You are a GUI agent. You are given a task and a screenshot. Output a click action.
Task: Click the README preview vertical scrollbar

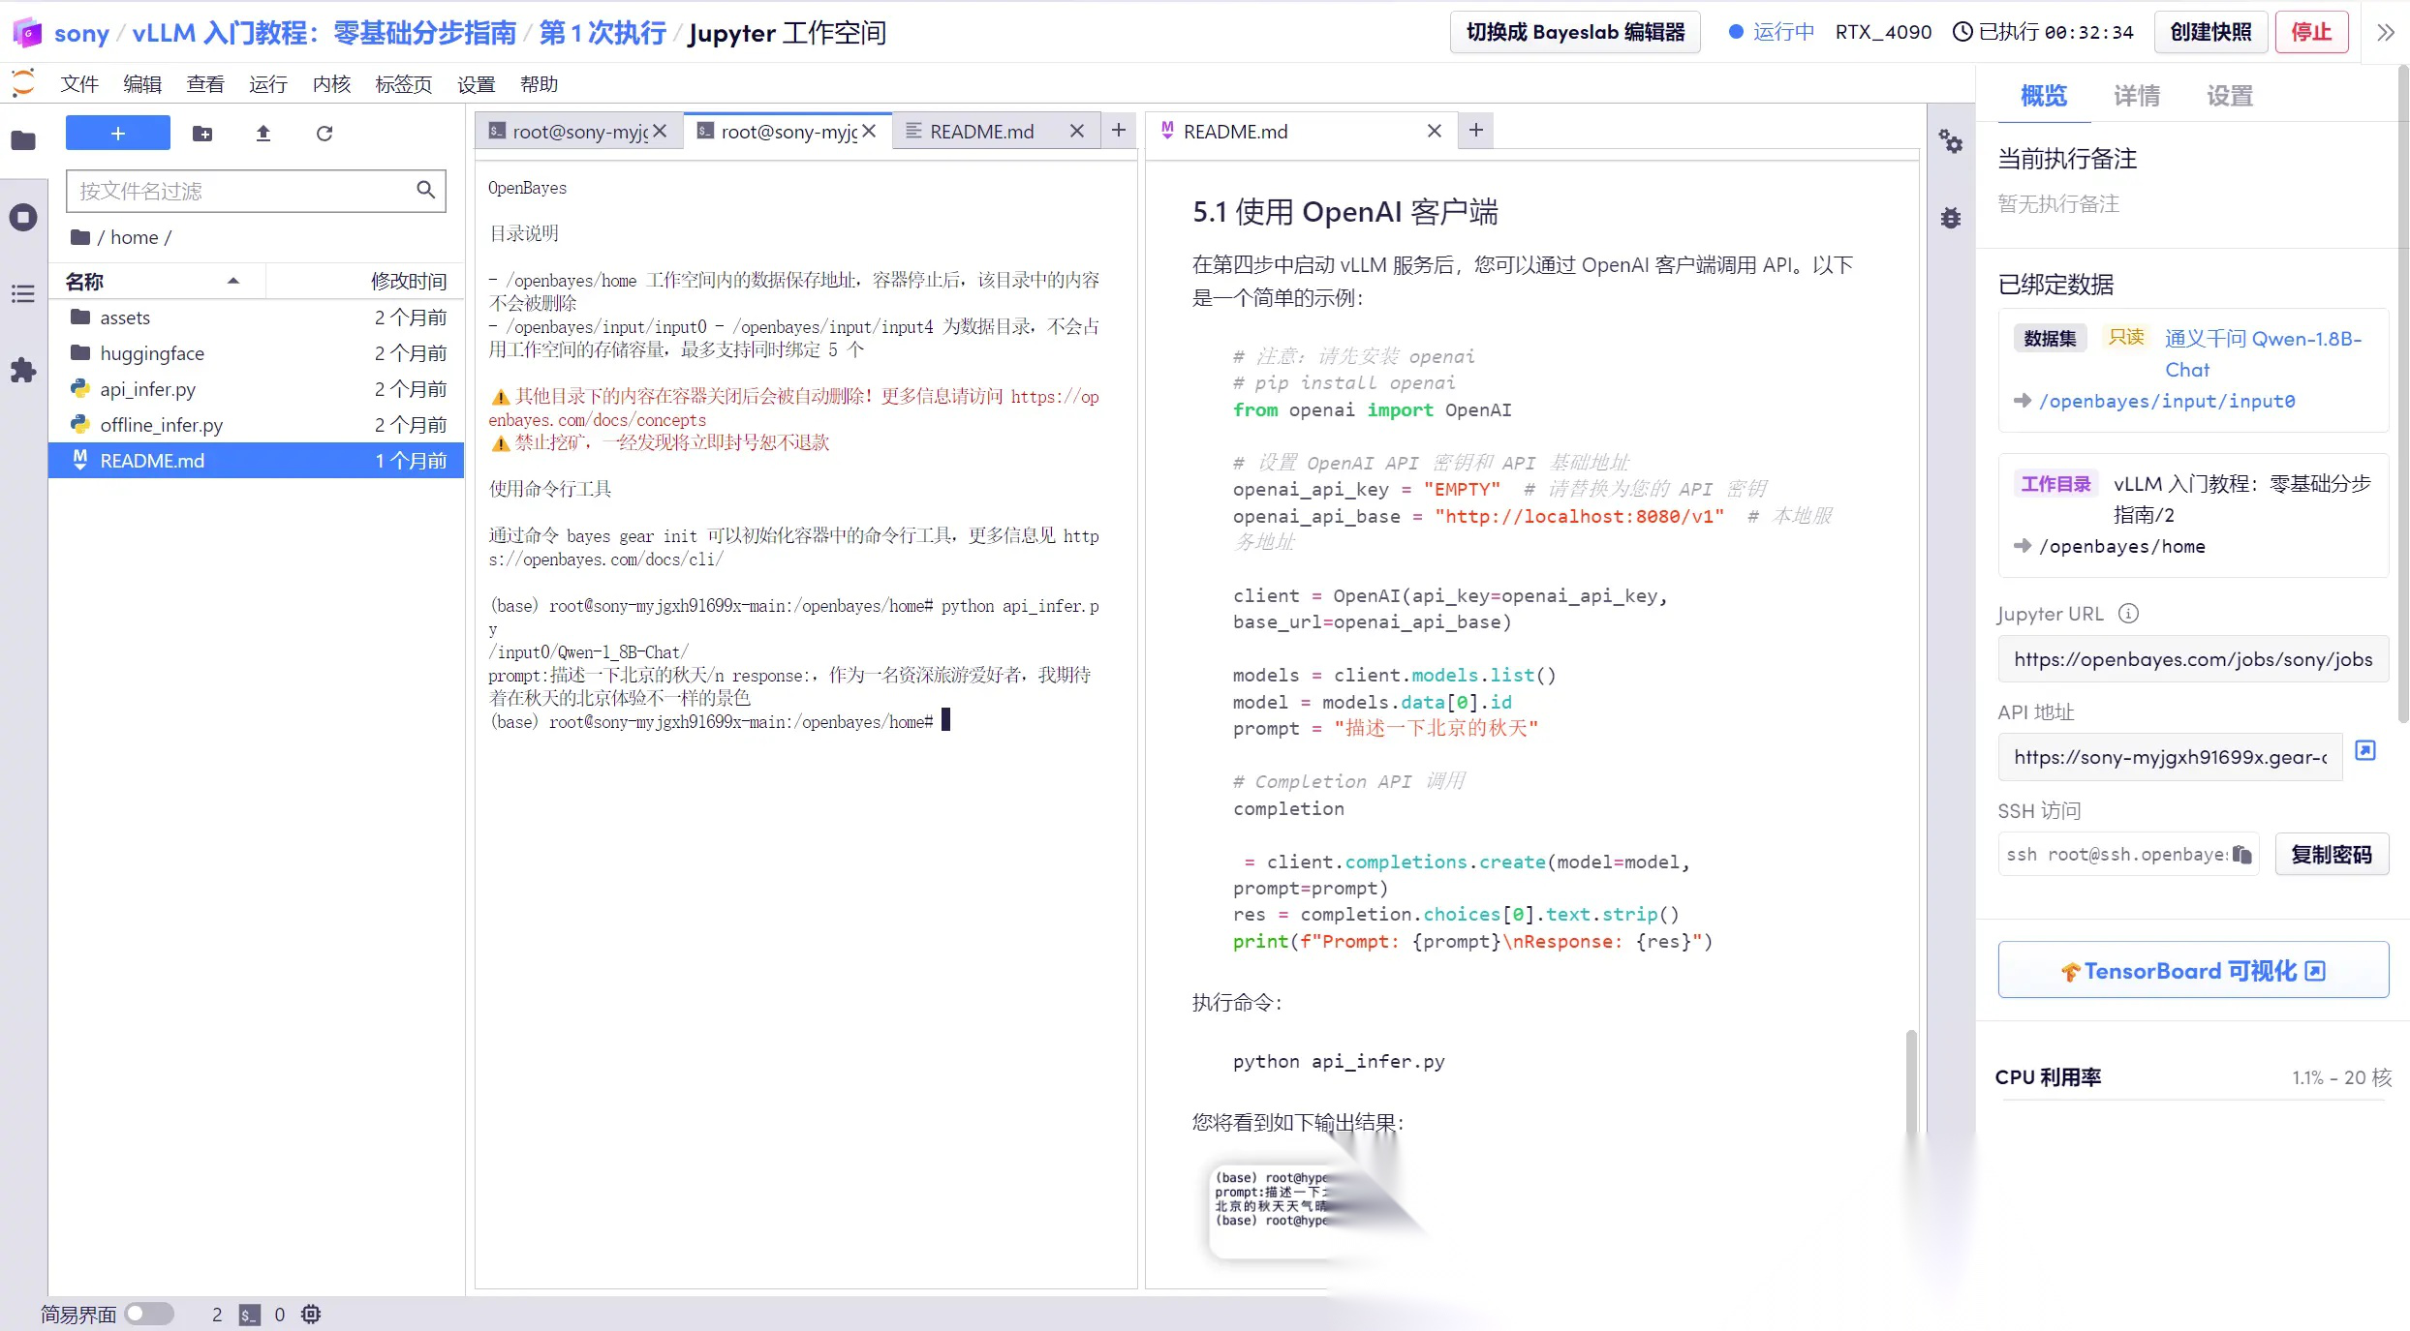click(1911, 1079)
